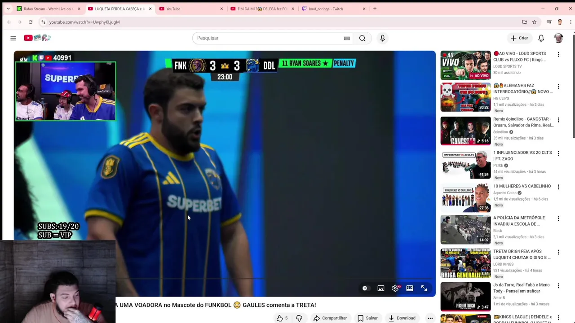Open options for Remix GANGSTAR video
Viewport: 575px width, 323px height.
(x=558, y=120)
